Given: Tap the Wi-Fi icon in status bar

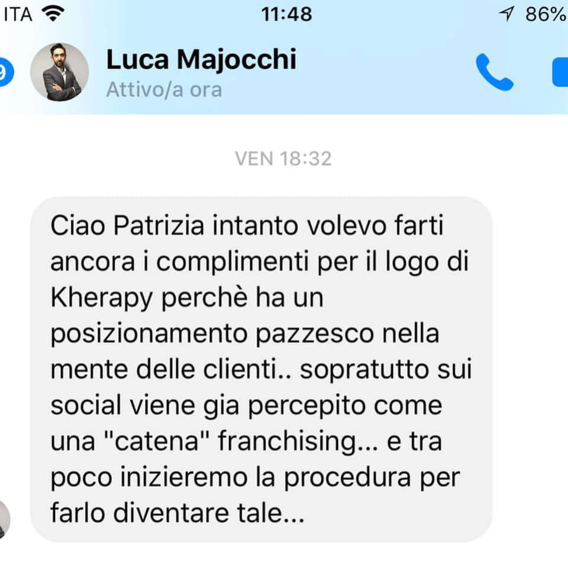Looking at the screenshot, I should coord(53,14).
